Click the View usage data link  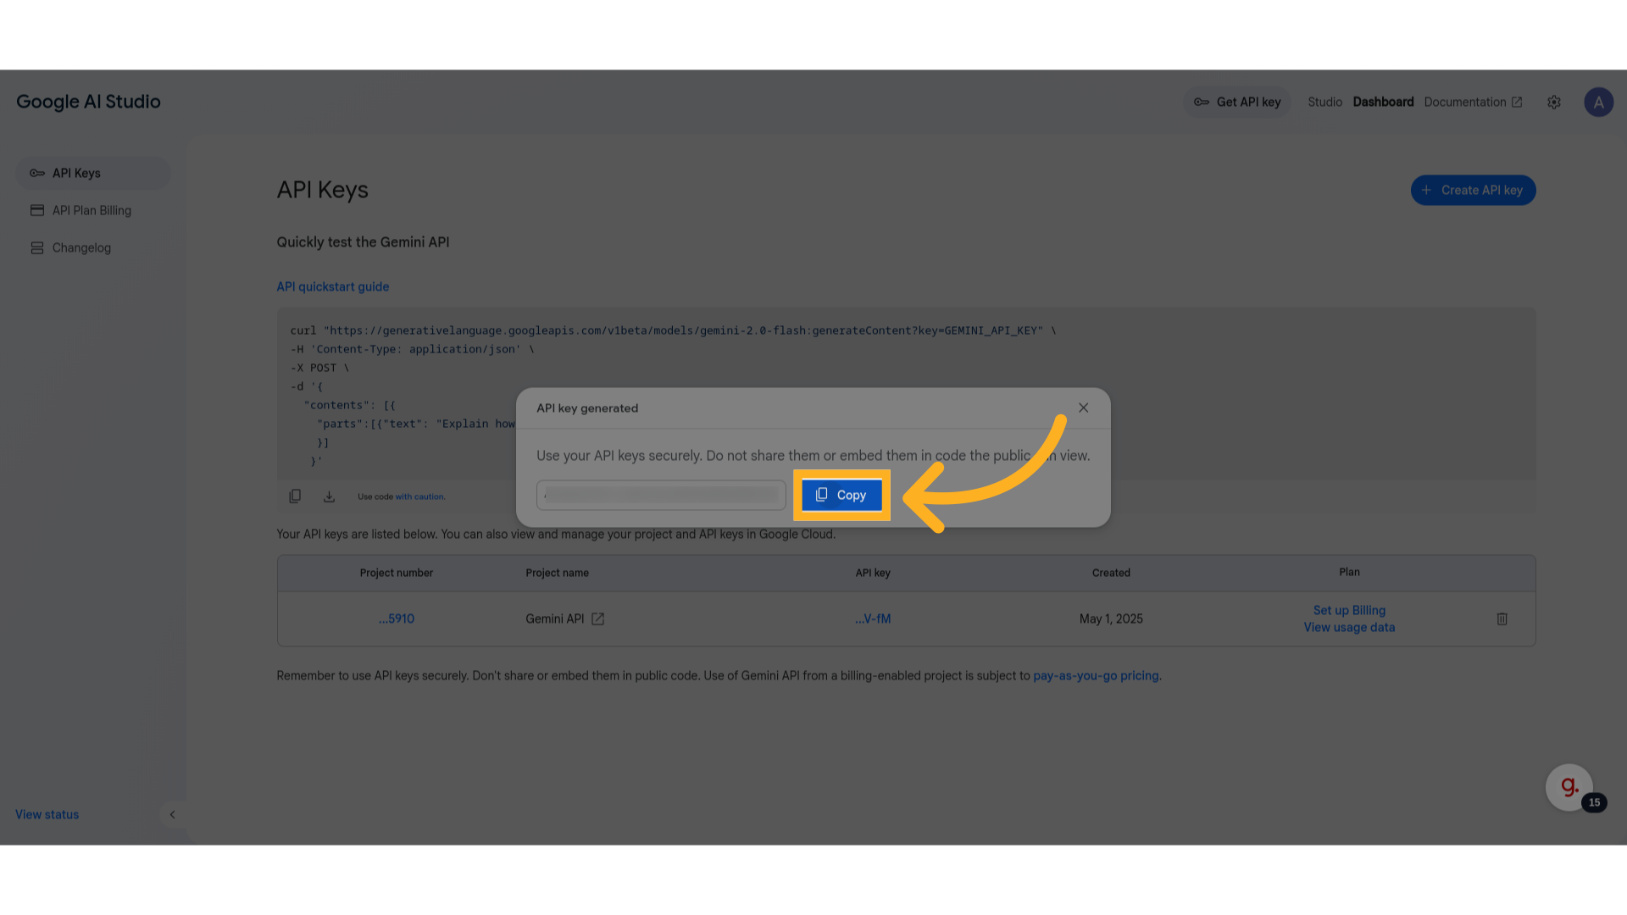click(1349, 627)
